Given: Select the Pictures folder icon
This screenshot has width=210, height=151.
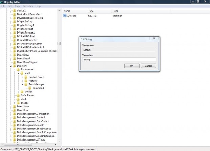Looking at the screenshot, I should pos(26,81).
